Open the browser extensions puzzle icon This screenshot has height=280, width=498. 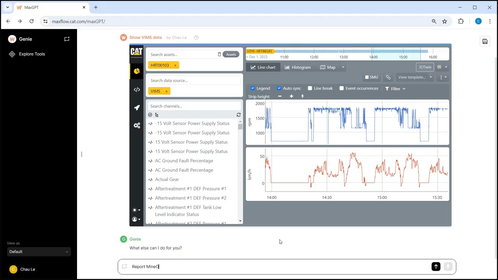(461, 21)
